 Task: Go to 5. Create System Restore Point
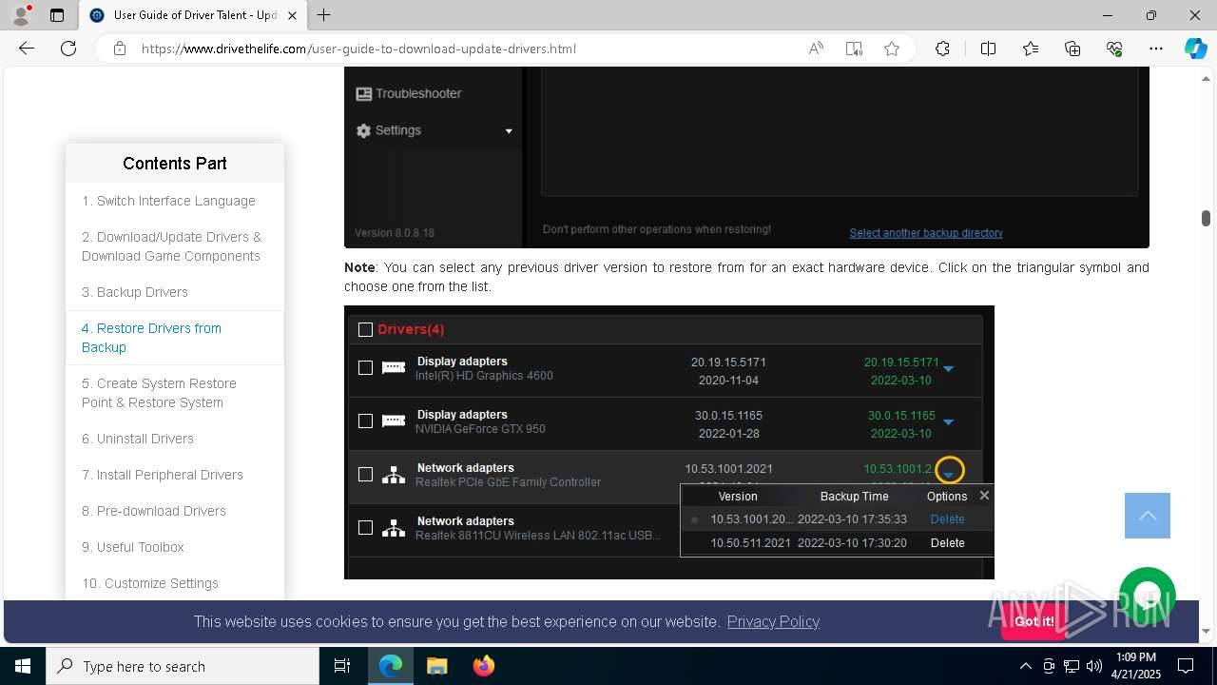click(x=159, y=393)
